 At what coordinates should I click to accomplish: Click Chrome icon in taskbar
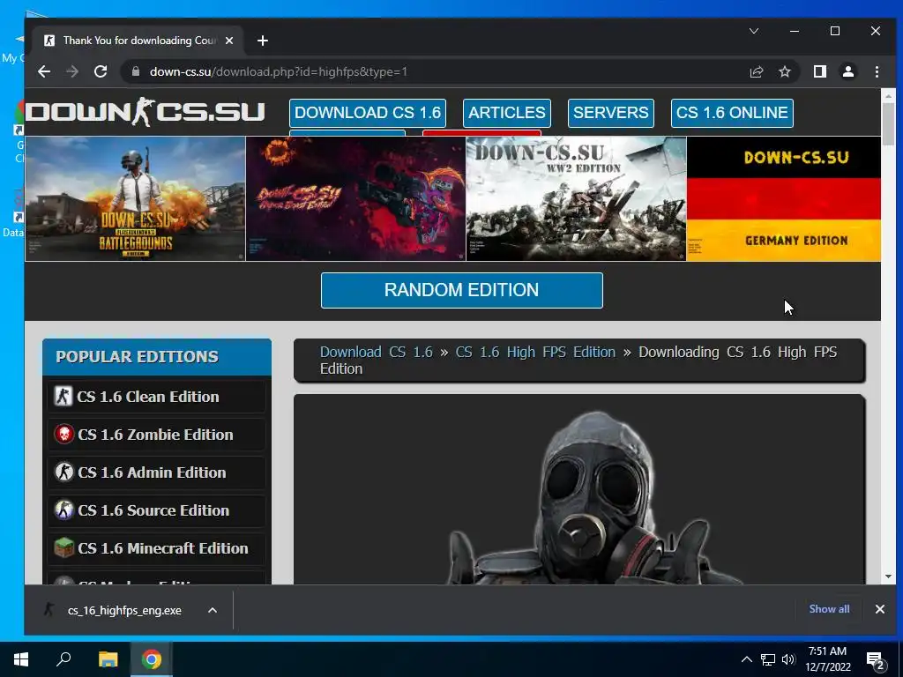click(x=152, y=659)
